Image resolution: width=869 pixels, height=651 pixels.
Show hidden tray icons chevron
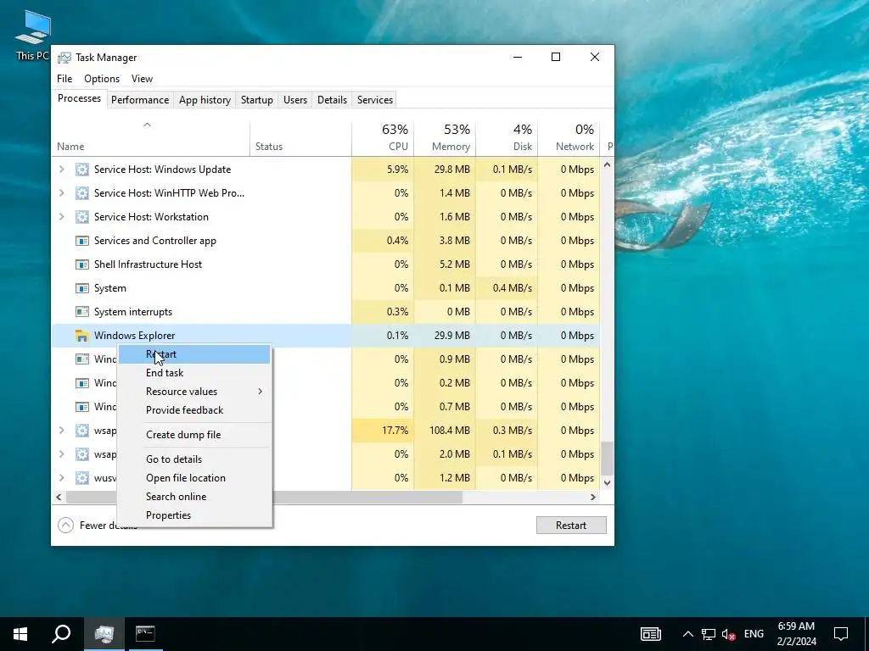tap(687, 634)
